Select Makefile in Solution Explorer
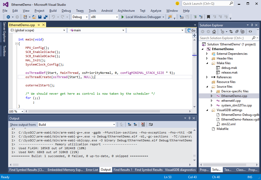The image size is (261, 180). (x=222, y=129)
